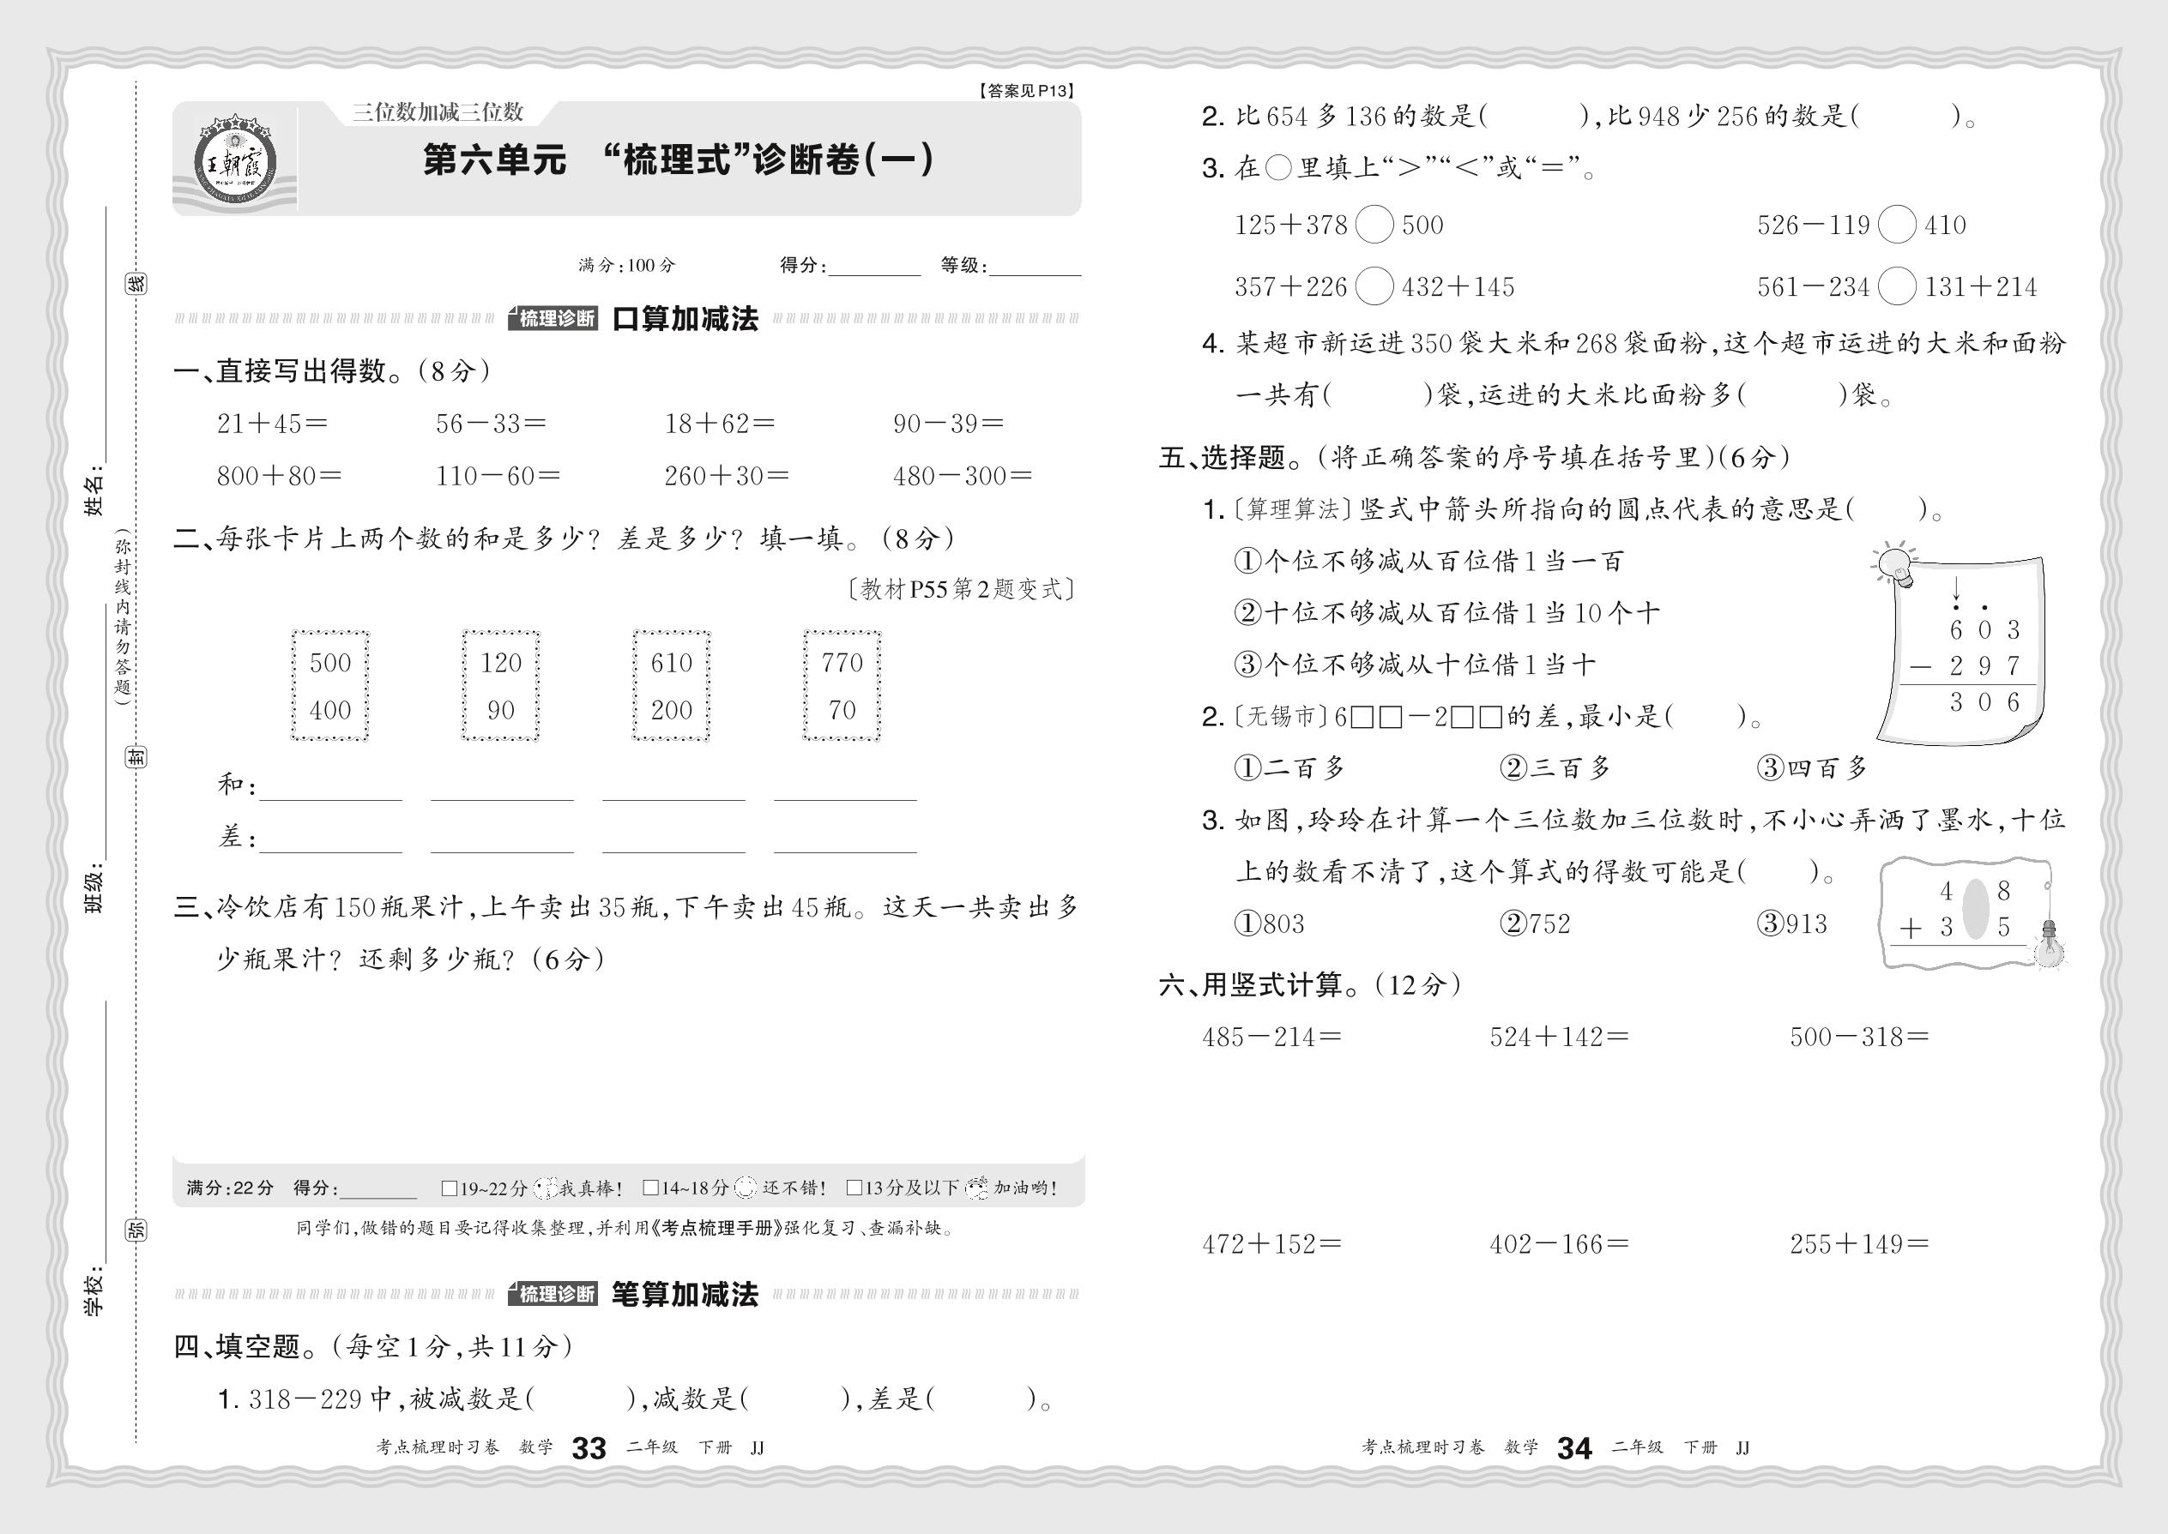Click the hanging bulb beside the ink-blot sum
Screen dimensions: 2168x1534
[2048, 947]
